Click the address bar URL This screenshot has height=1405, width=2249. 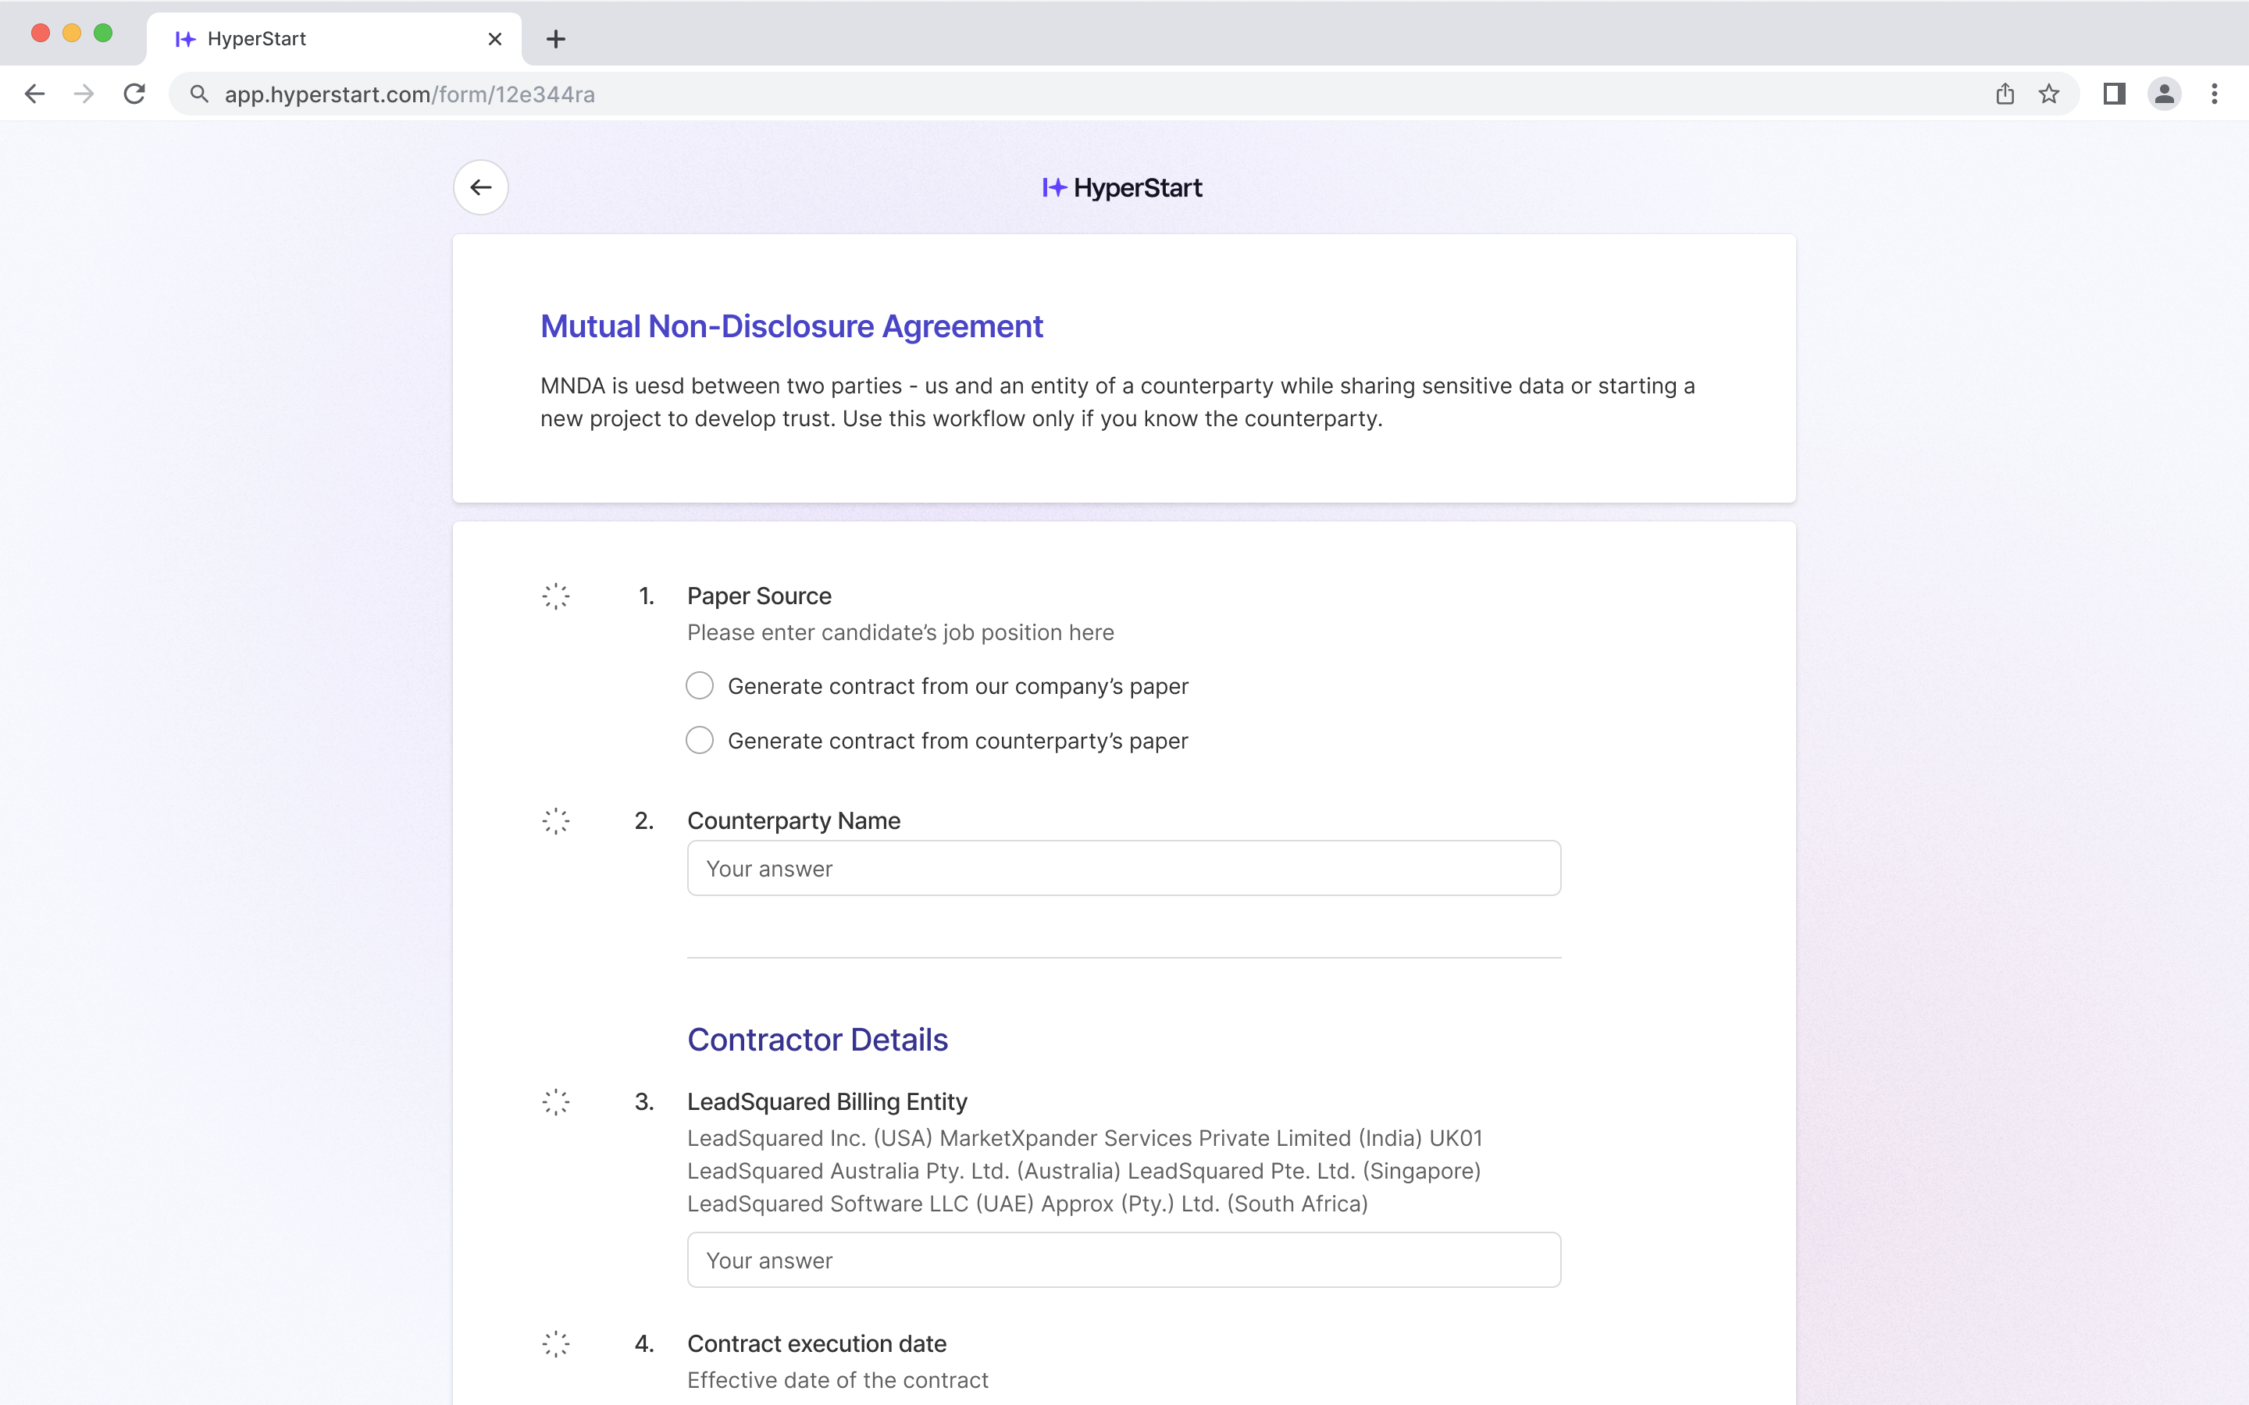(x=409, y=94)
